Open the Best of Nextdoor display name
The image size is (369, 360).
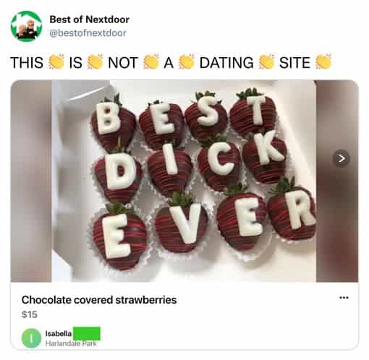click(89, 20)
